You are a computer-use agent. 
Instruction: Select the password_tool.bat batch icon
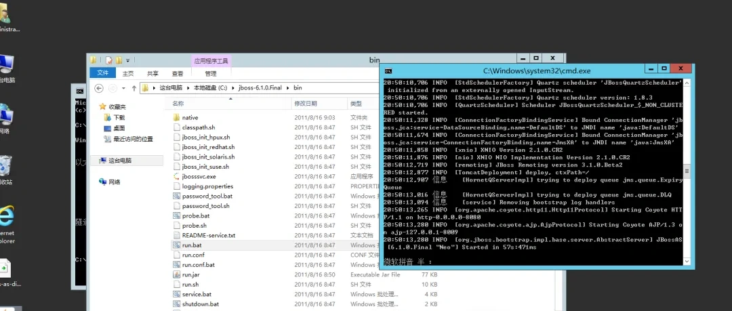[176, 196]
